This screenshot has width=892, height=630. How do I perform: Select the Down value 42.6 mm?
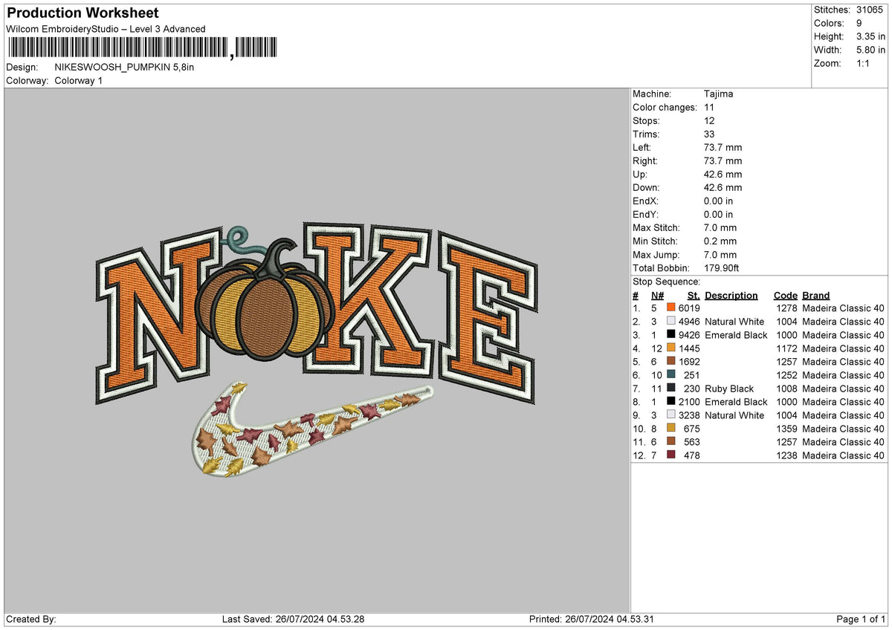click(723, 187)
